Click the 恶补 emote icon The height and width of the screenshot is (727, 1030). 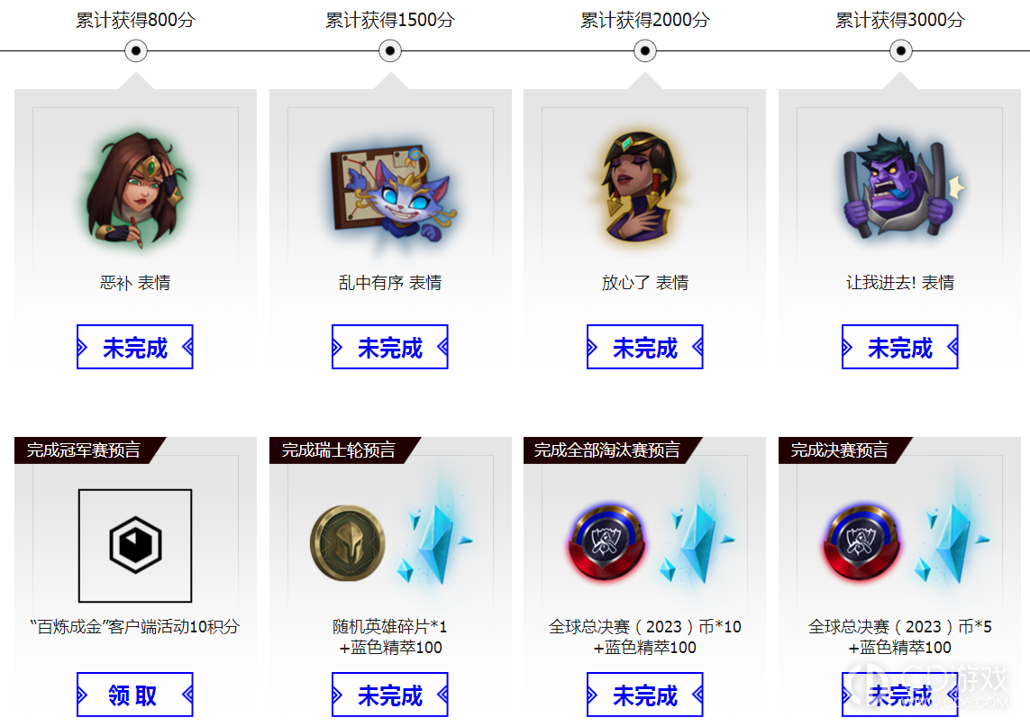[135, 190]
